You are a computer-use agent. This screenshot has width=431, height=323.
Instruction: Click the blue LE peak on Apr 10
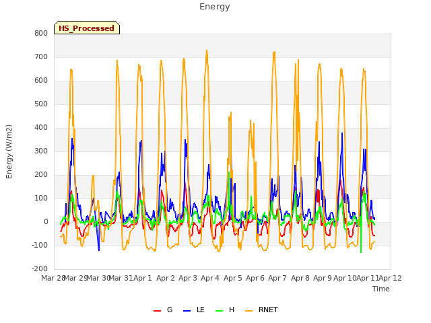tap(342, 133)
